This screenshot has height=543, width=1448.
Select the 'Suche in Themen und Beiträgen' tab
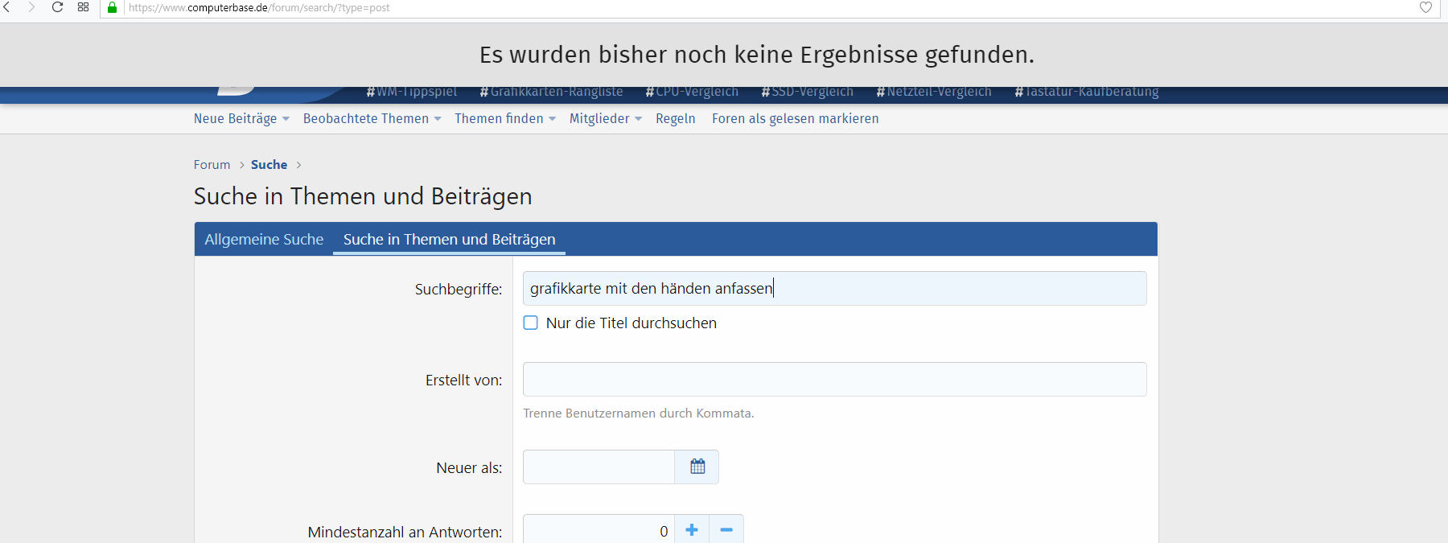pos(449,239)
